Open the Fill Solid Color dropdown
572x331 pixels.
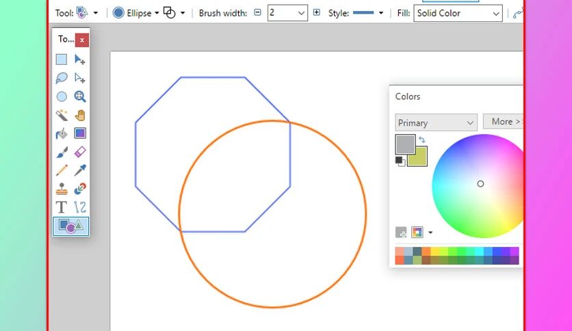pyautogui.click(x=458, y=13)
